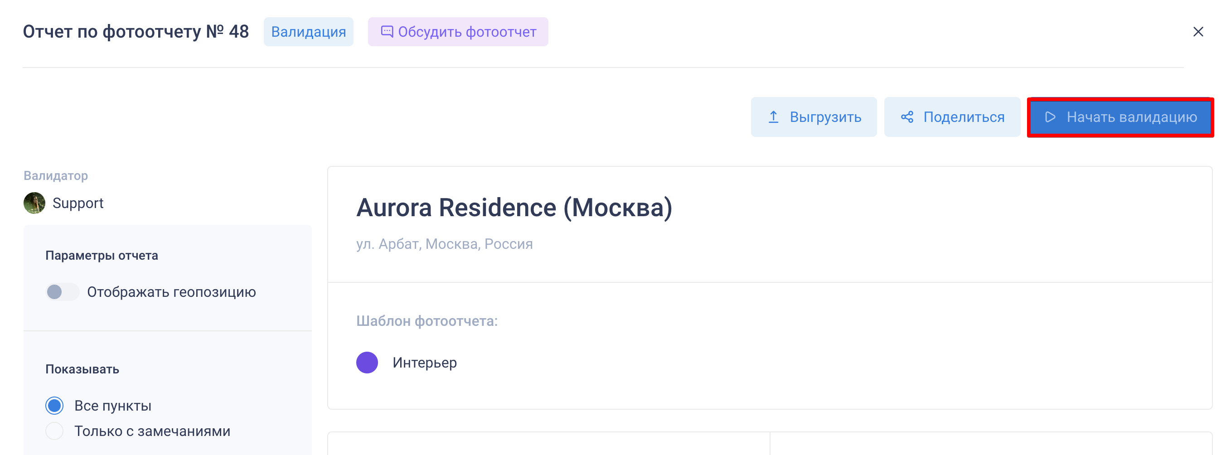The width and height of the screenshot is (1231, 455).
Task: Click the Шаблон фотоотчета label
Action: (x=427, y=321)
